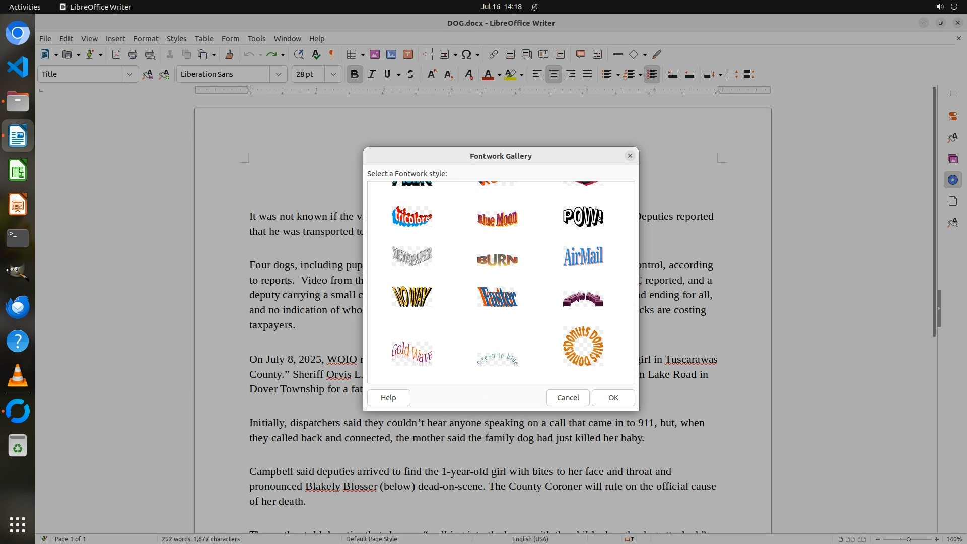This screenshot has width=967, height=544.
Task: Click the Print icon in toolbar
Action: click(133, 55)
